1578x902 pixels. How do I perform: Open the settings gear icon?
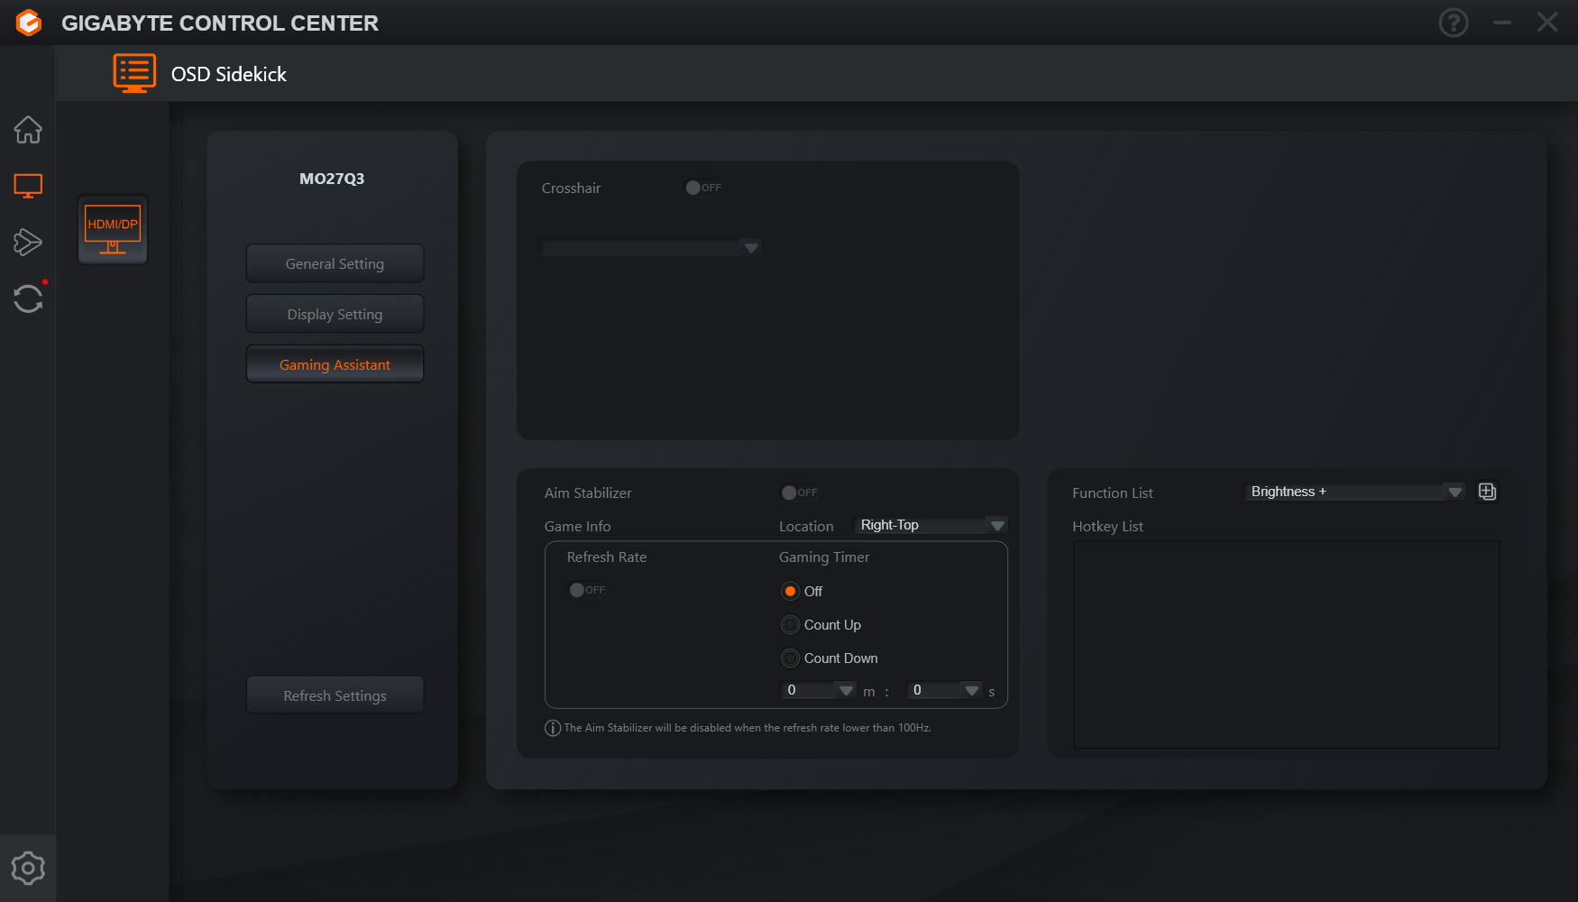click(x=28, y=868)
